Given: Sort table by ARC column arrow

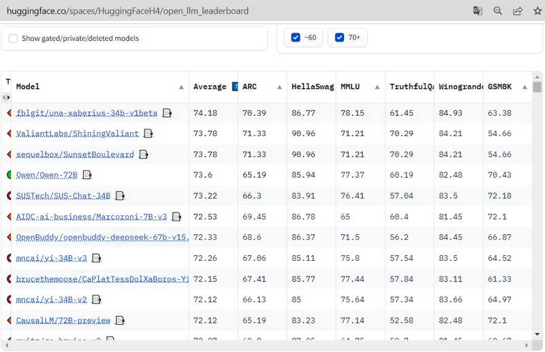Looking at the screenshot, I should tap(279, 87).
